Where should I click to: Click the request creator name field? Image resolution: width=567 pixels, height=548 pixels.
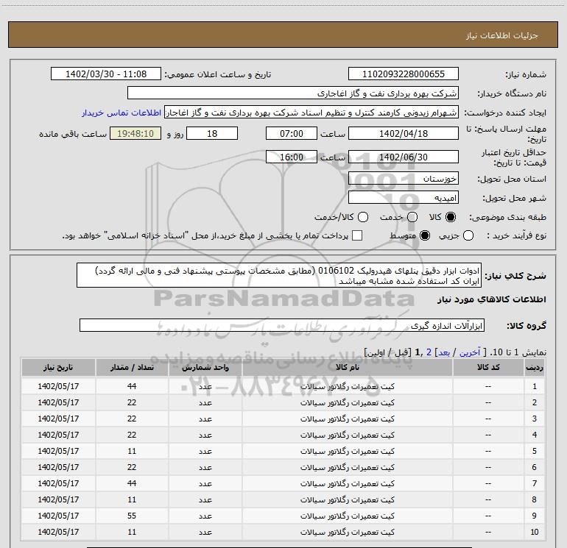[x=311, y=112]
